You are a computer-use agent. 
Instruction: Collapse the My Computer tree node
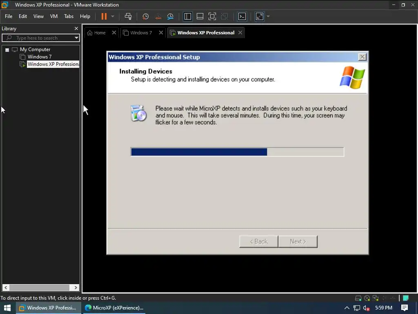[7, 49]
